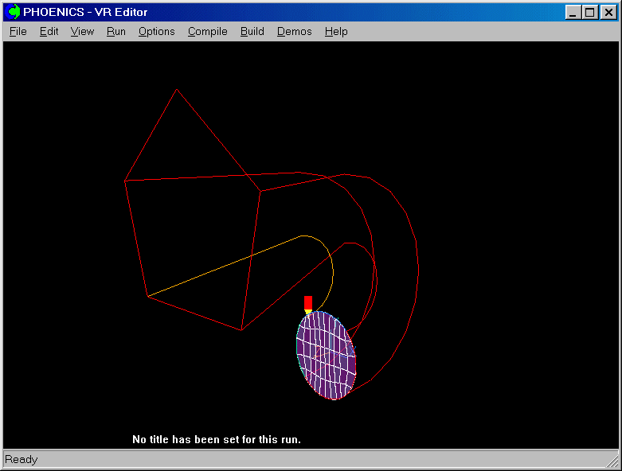Screen dimensions: 622x471
Task: Click the green PHOENICS title bar icon
Action: point(14,12)
